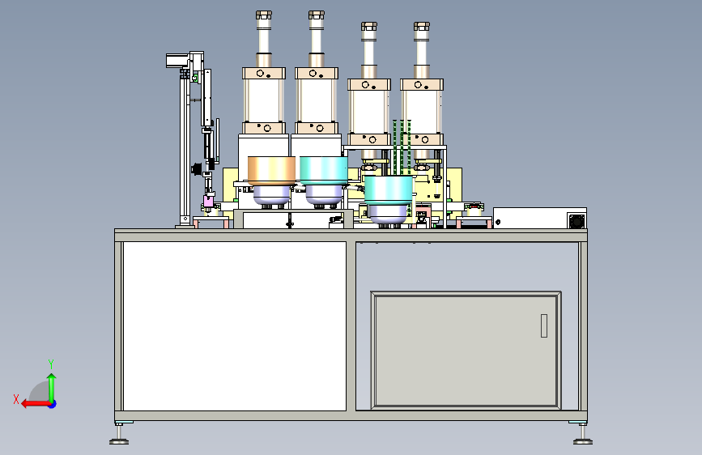Image resolution: width=702 pixels, height=455 pixels.
Task: Click the red X axis arrow of the triad
Action: click(x=36, y=404)
